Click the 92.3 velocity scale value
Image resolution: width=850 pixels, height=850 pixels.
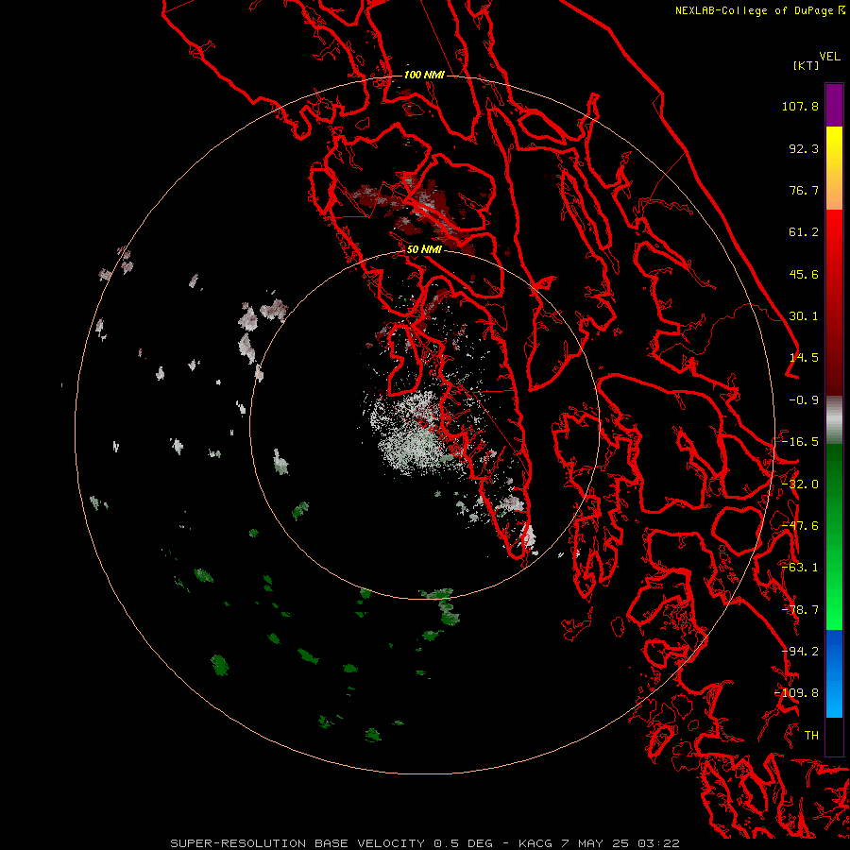pos(804,148)
